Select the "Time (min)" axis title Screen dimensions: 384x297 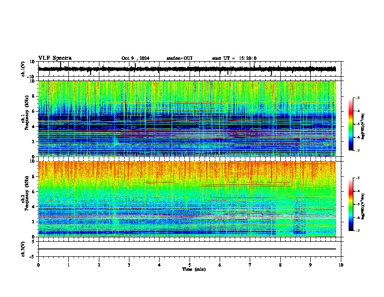(194, 269)
